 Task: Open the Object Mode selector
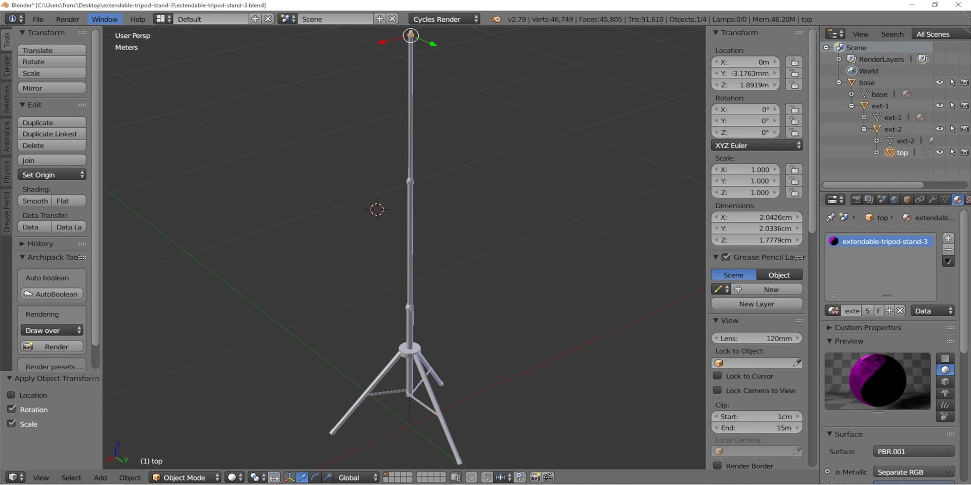[x=185, y=477]
